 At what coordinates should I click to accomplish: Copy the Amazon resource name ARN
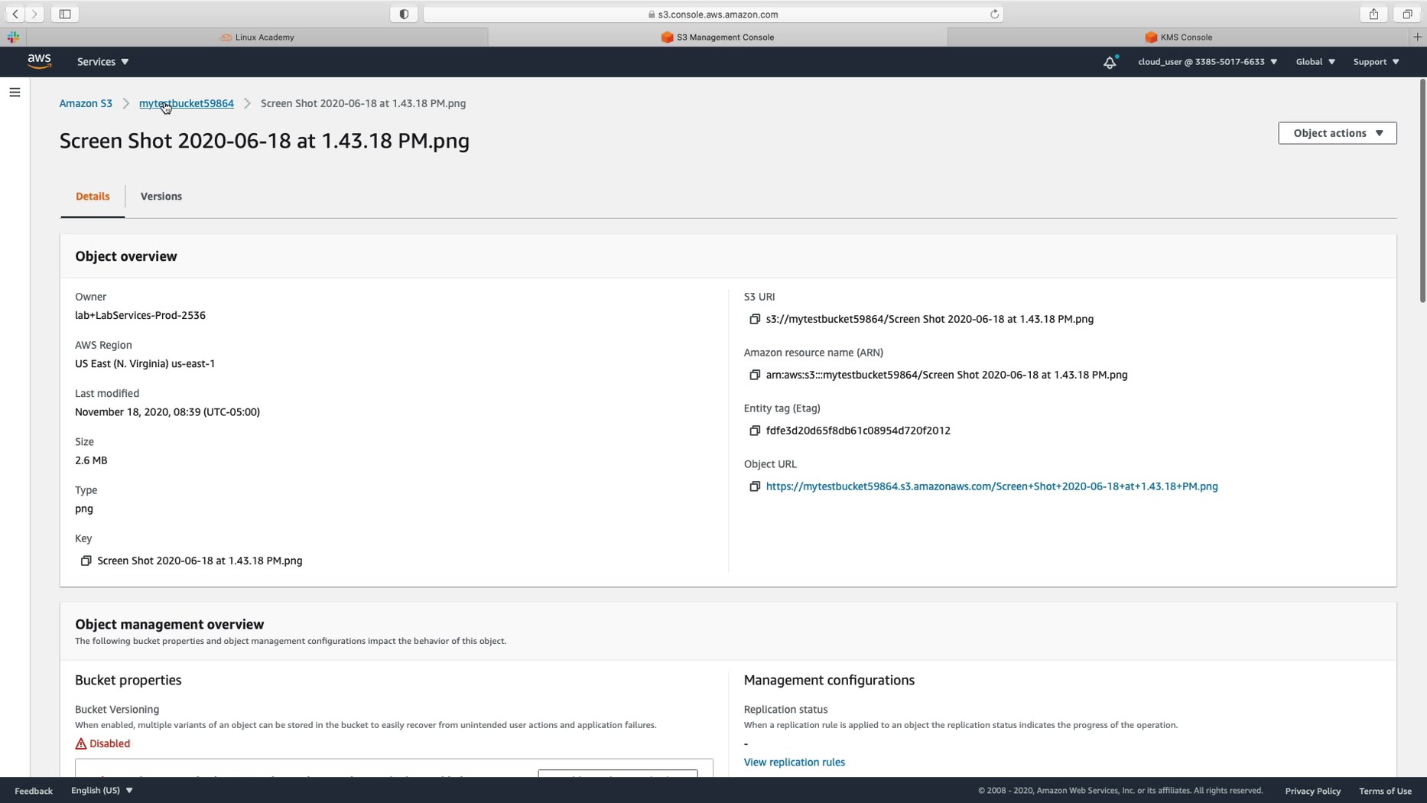click(755, 375)
